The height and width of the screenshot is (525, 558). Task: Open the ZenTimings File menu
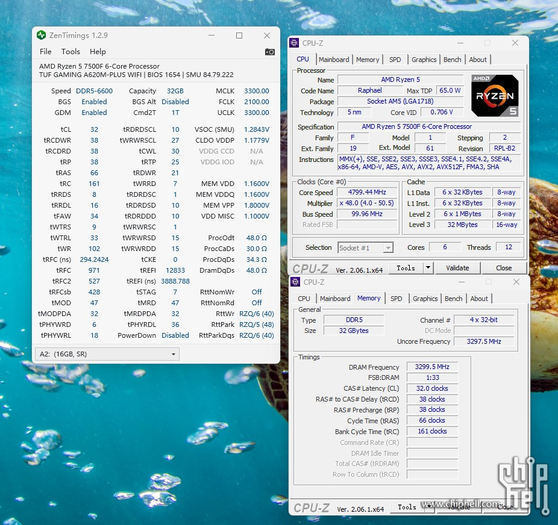click(x=45, y=52)
